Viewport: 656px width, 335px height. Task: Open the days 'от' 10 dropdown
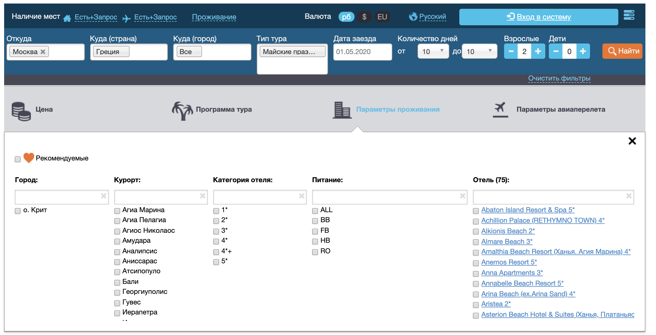[x=433, y=51]
